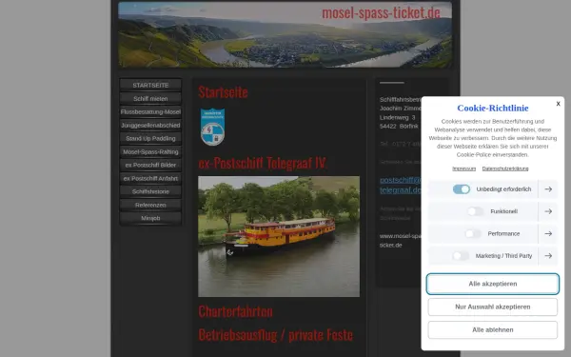Open Schiffshistorie menu item
Image resolution: width=571 pixels, height=357 pixels.
coord(150,191)
